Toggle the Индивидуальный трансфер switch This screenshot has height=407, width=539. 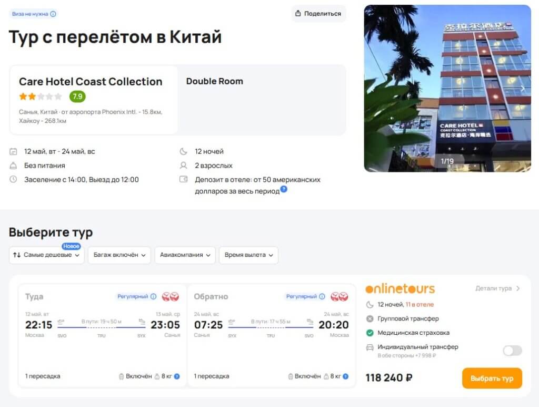pyautogui.click(x=512, y=351)
